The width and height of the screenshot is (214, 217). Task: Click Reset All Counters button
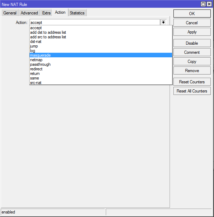[192, 91]
